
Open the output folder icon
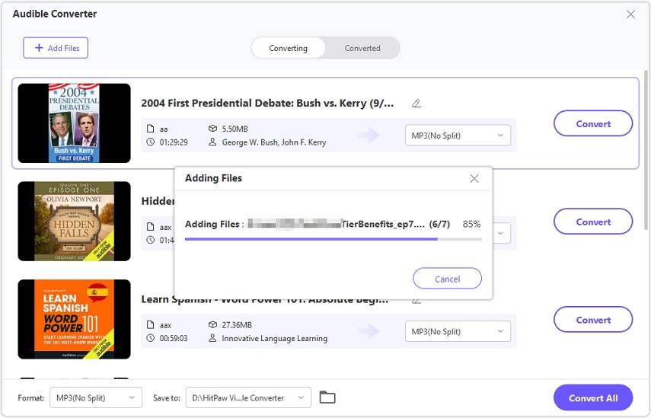coord(327,397)
